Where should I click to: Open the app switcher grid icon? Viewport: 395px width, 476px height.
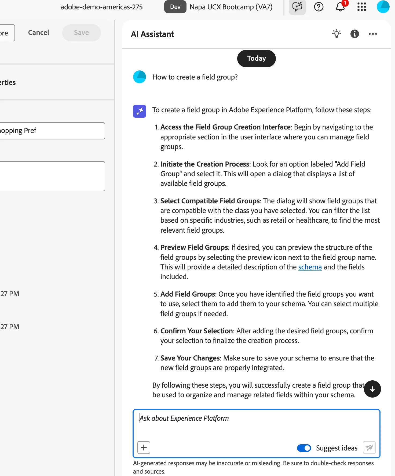coord(361,7)
